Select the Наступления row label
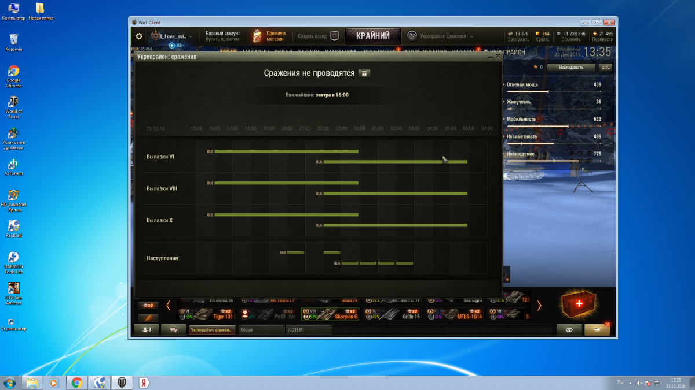The height and width of the screenshot is (390, 695). tap(162, 258)
